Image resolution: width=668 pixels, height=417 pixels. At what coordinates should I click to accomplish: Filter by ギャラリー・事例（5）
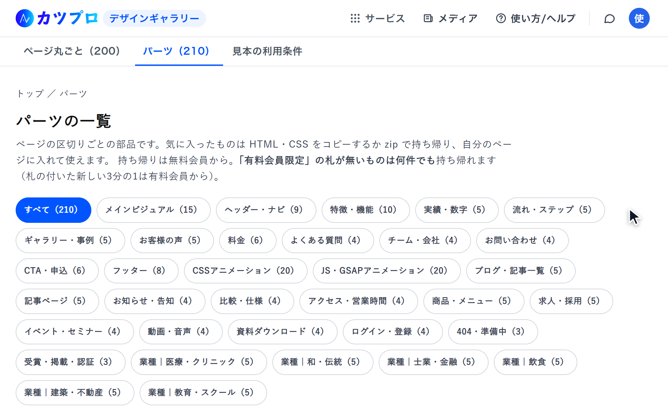(x=70, y=240)
